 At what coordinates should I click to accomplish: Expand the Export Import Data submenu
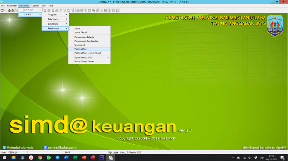[91, 57]
